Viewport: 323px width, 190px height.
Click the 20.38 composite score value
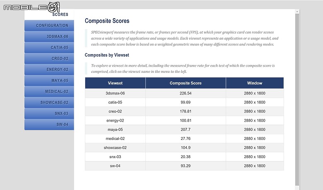[x=186, y=156]
